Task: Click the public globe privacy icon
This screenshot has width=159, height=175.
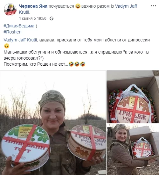Action: point(52,18)
